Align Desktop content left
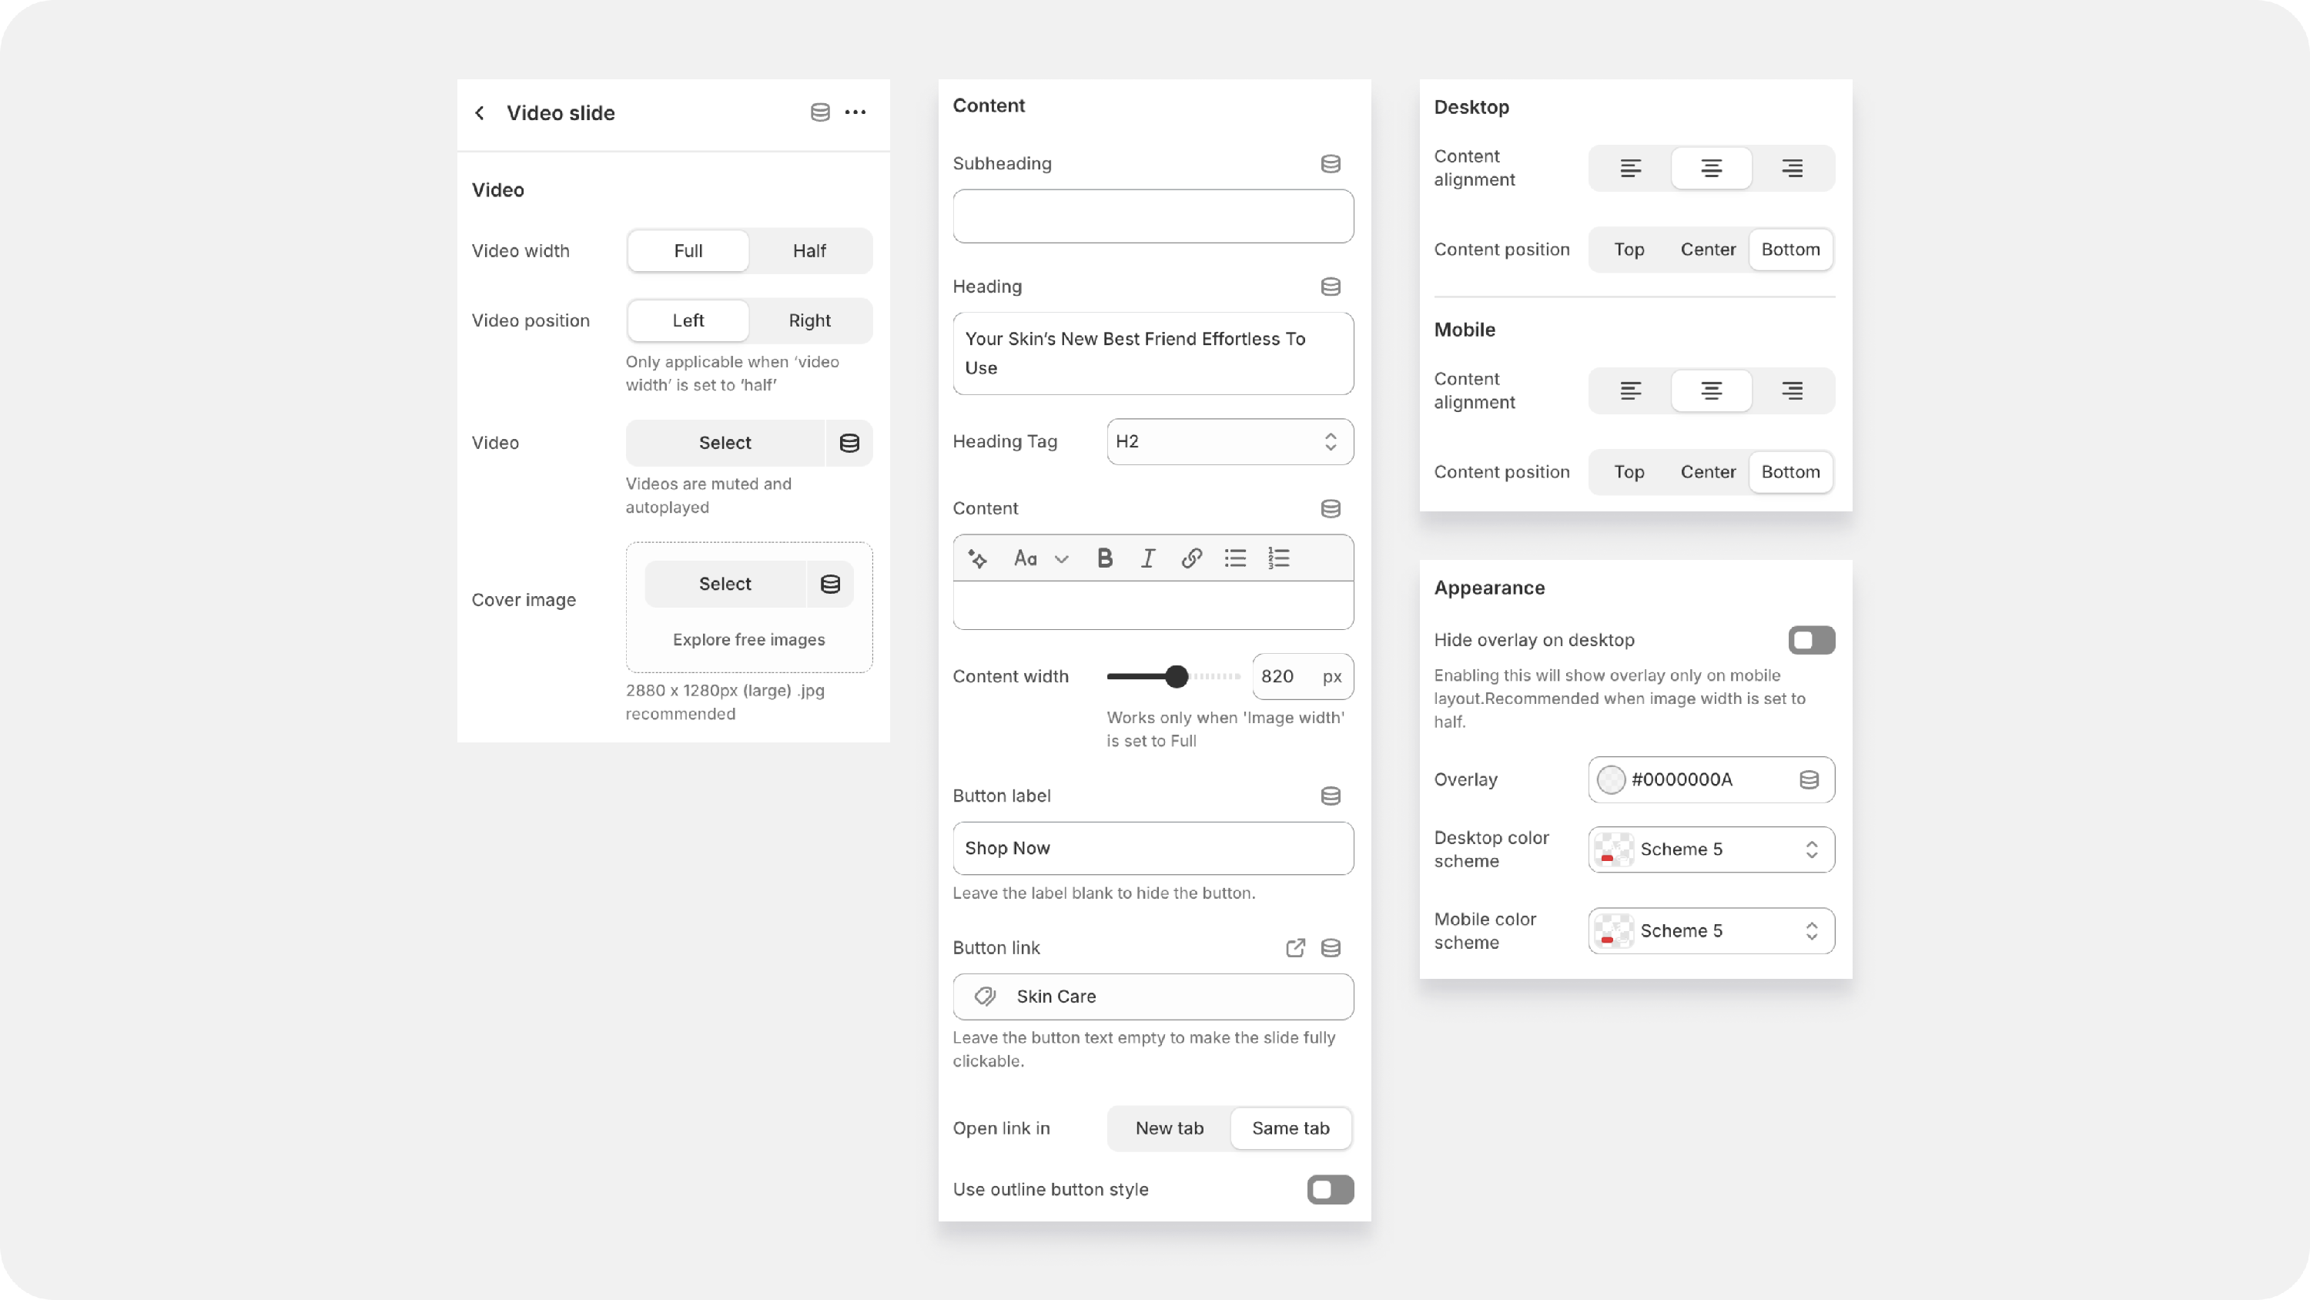Image resolution: width=2310 pixels, height=1300 pixels. (x=1630, y=168)
